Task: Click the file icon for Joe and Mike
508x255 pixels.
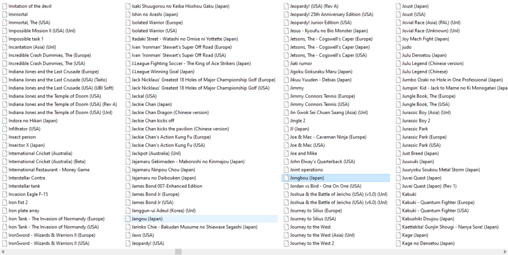Action: click(x=286, y=153)
